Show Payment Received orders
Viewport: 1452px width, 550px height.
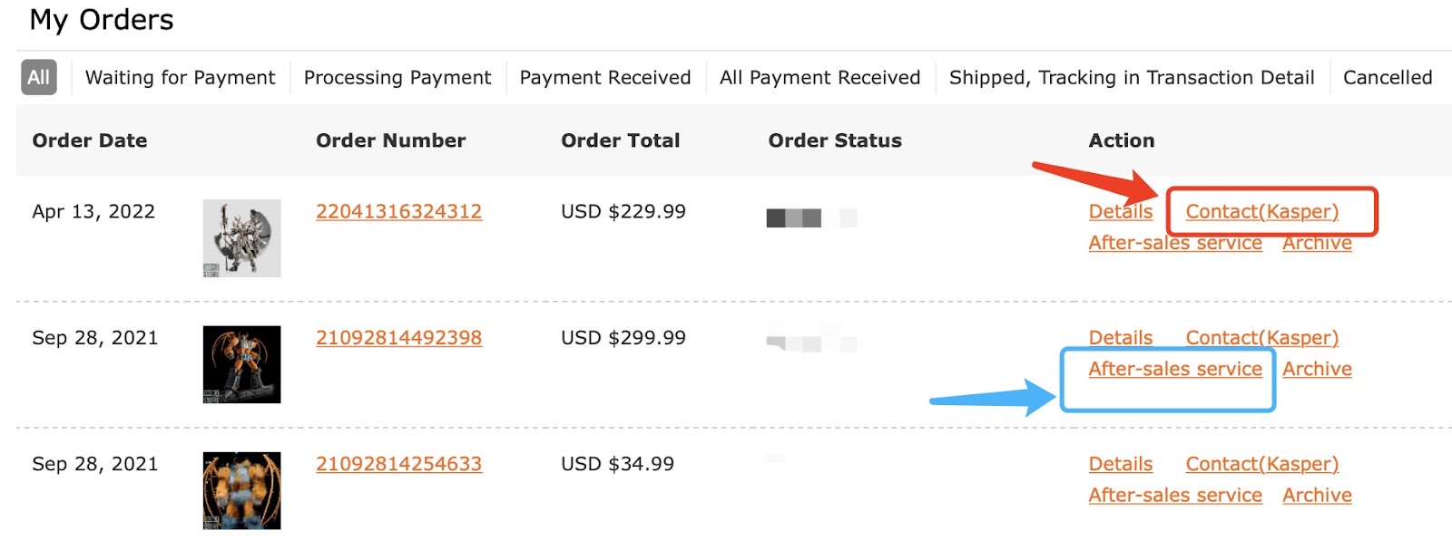(x=604, y=78)
